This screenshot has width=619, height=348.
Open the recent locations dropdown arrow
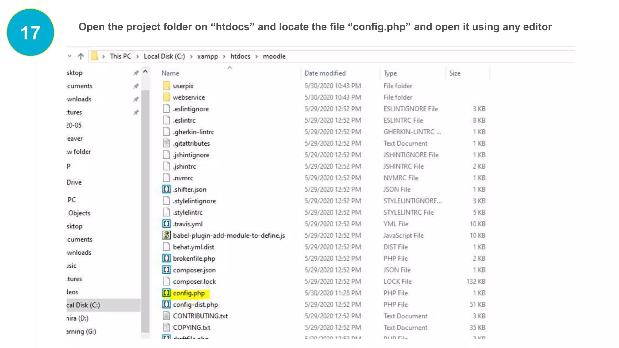coord(70,56)
